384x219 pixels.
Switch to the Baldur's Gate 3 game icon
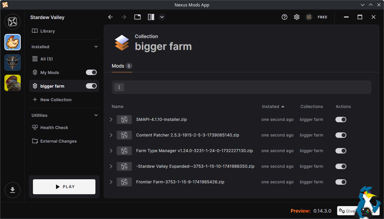click(x=13, y=62)
